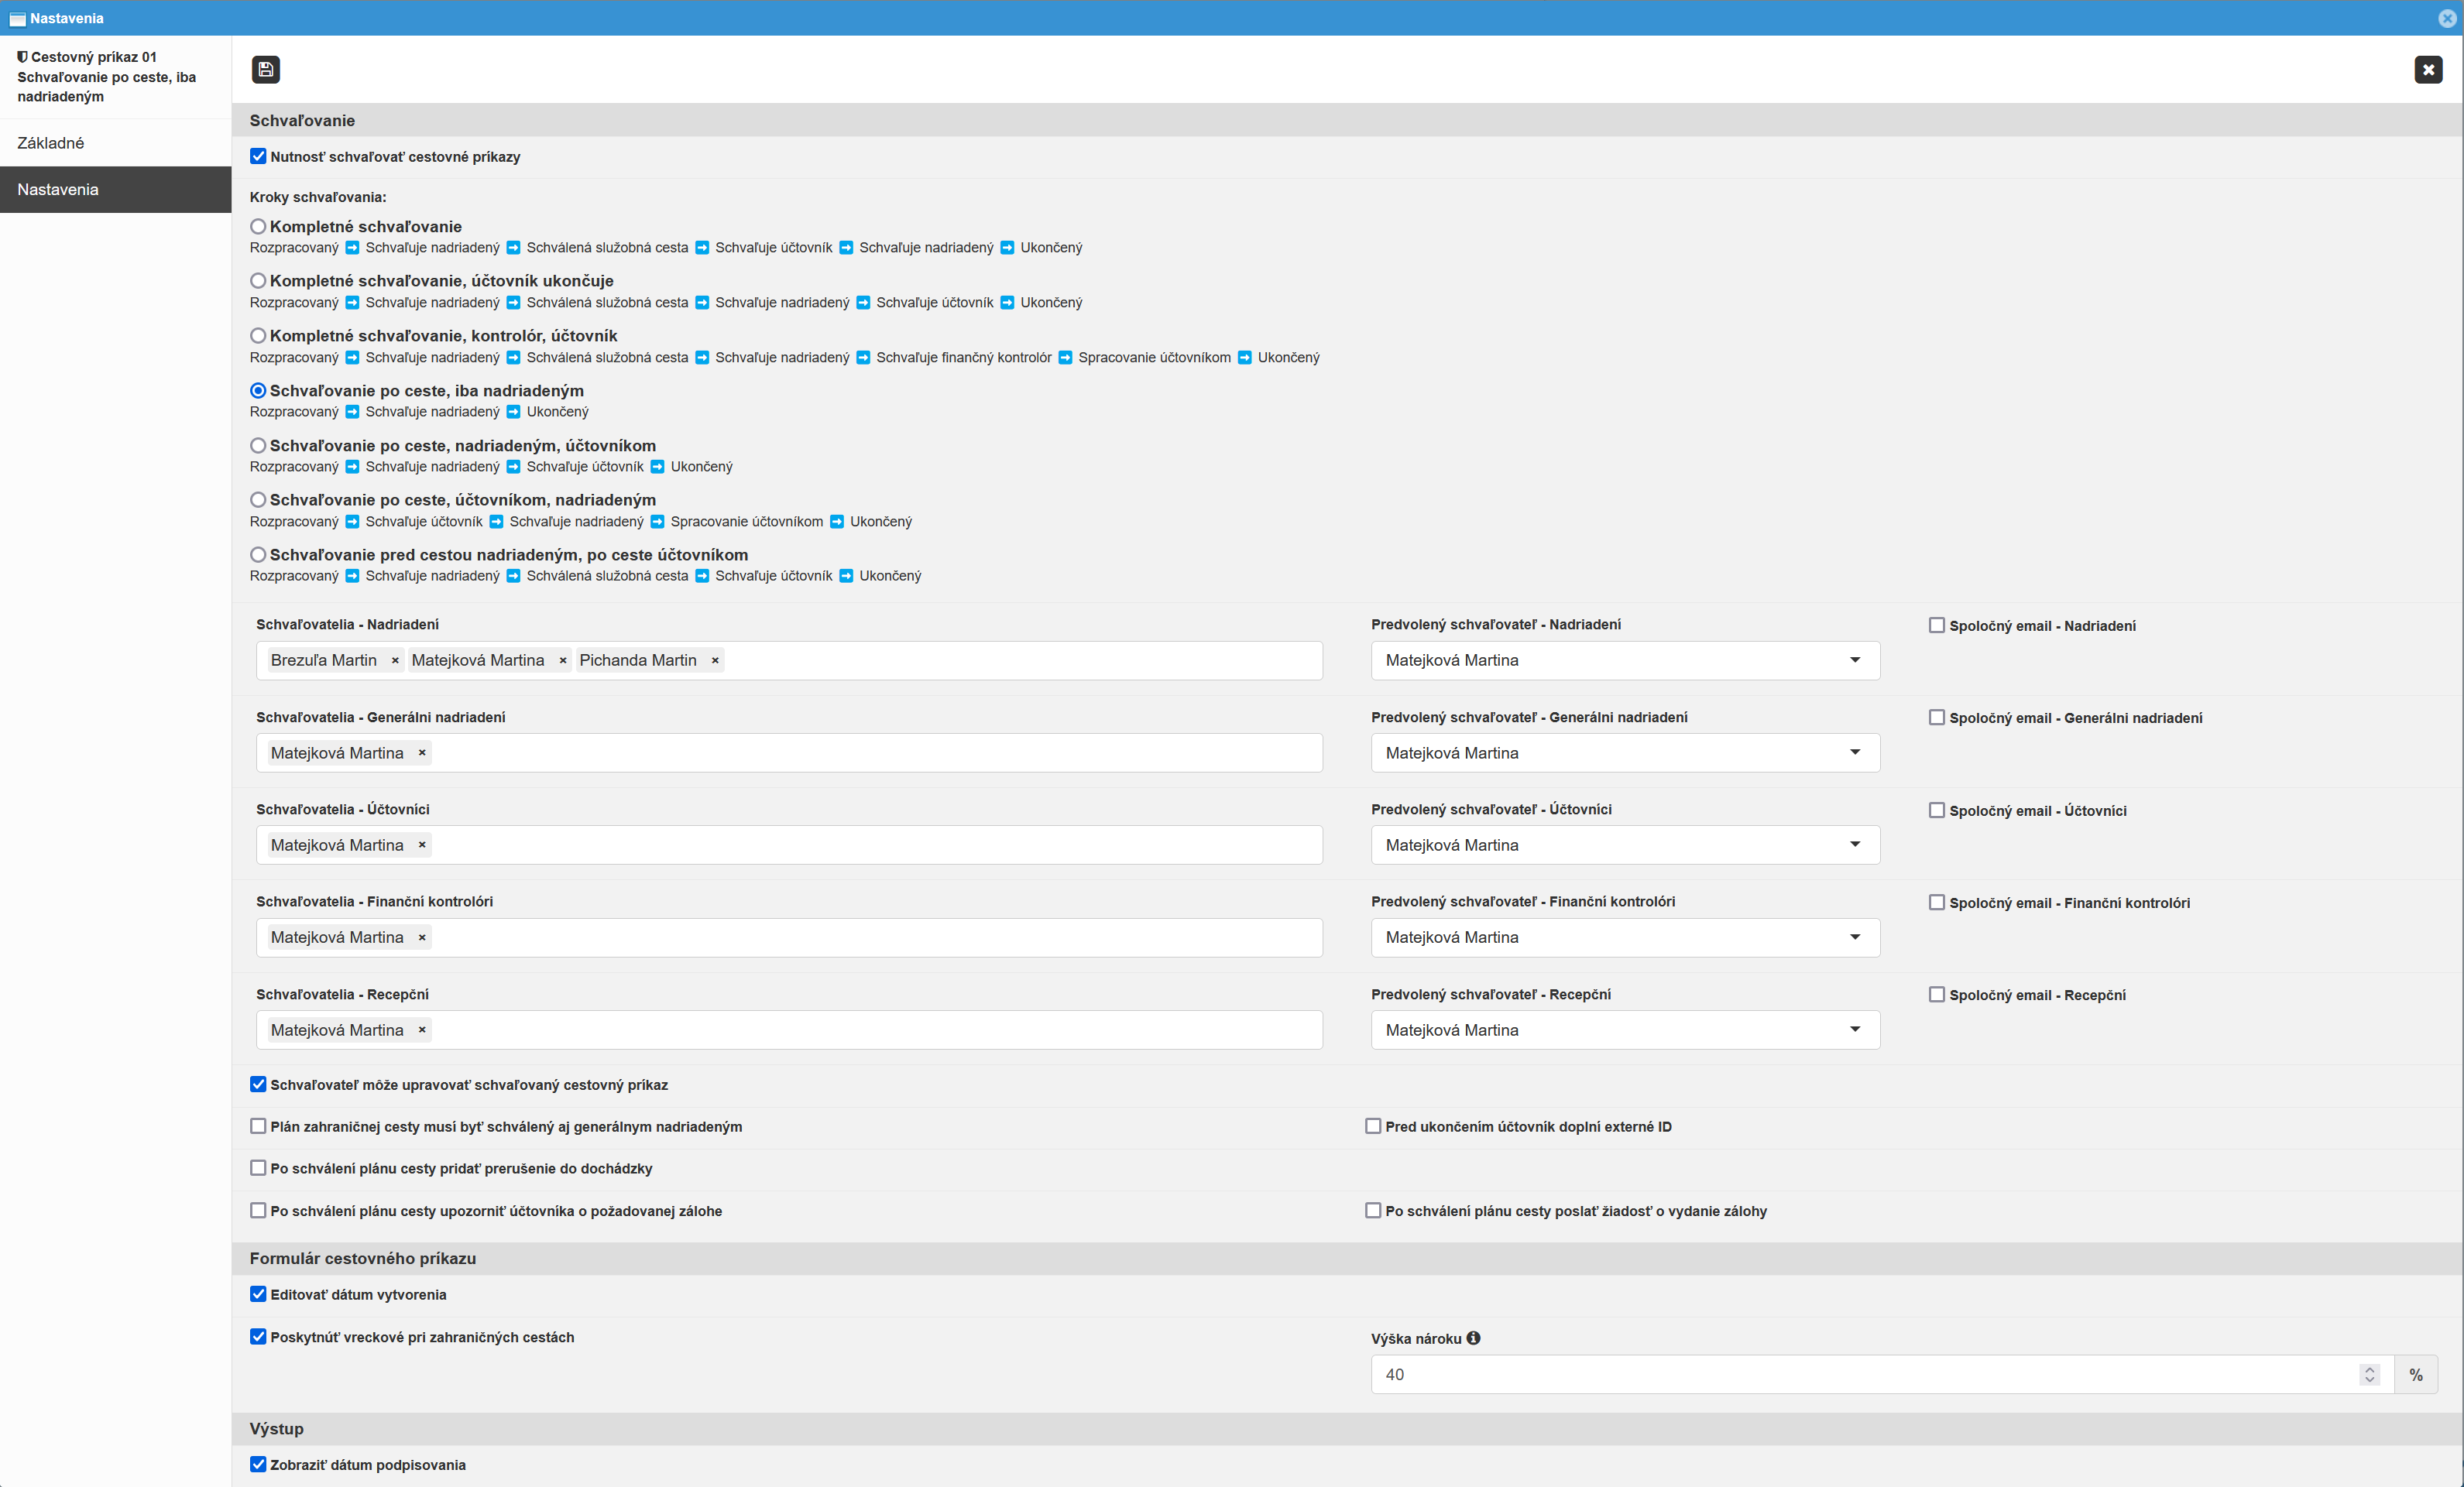Viewport: 2464px width, 1487px height.
Task: Remove Pichanda Martin tag from Nadriadení
Action: coord(715,660)
